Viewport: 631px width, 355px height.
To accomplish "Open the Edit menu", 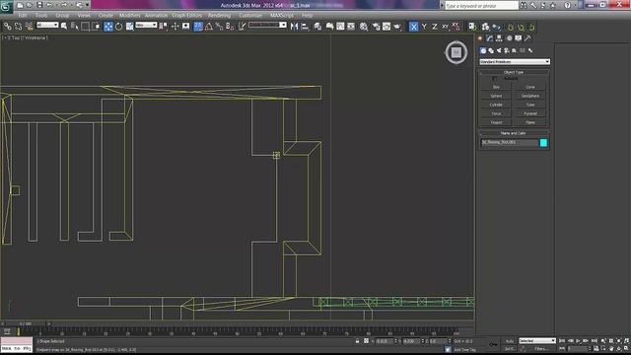I will [x=23, y=16].
